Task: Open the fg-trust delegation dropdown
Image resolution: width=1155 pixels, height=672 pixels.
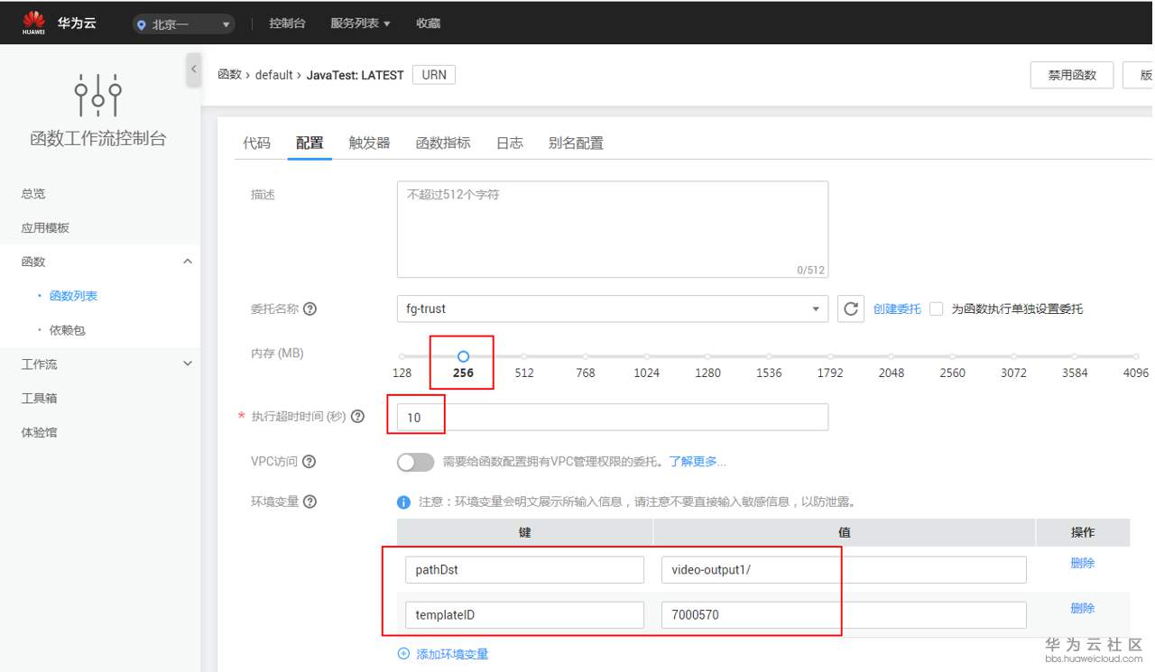Action: point(613,308)
